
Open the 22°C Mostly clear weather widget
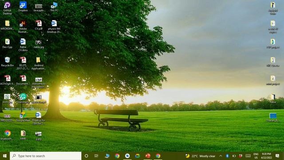200,156
